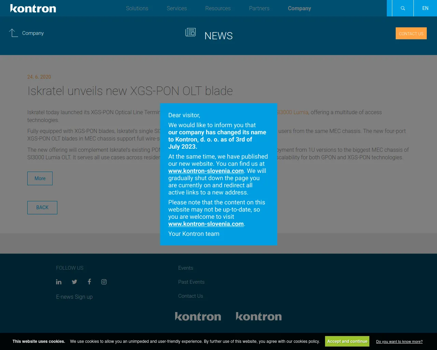Click the left Kontron footer logo

point(198,317)
